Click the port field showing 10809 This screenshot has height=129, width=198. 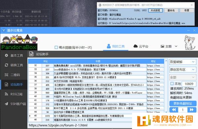[x=189, y=84]
